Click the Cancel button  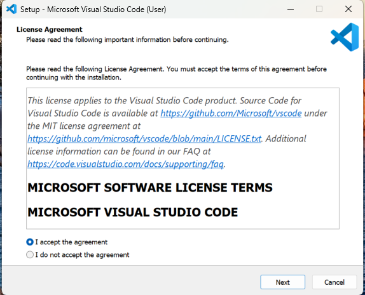[334, 282]
